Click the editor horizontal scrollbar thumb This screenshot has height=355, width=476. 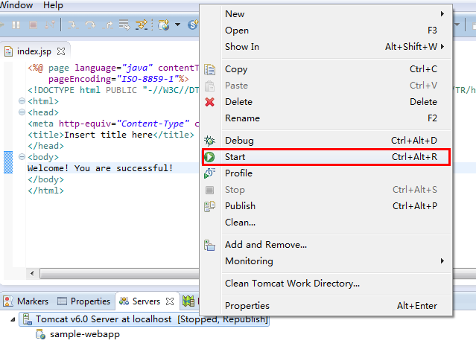click(119, 274)
